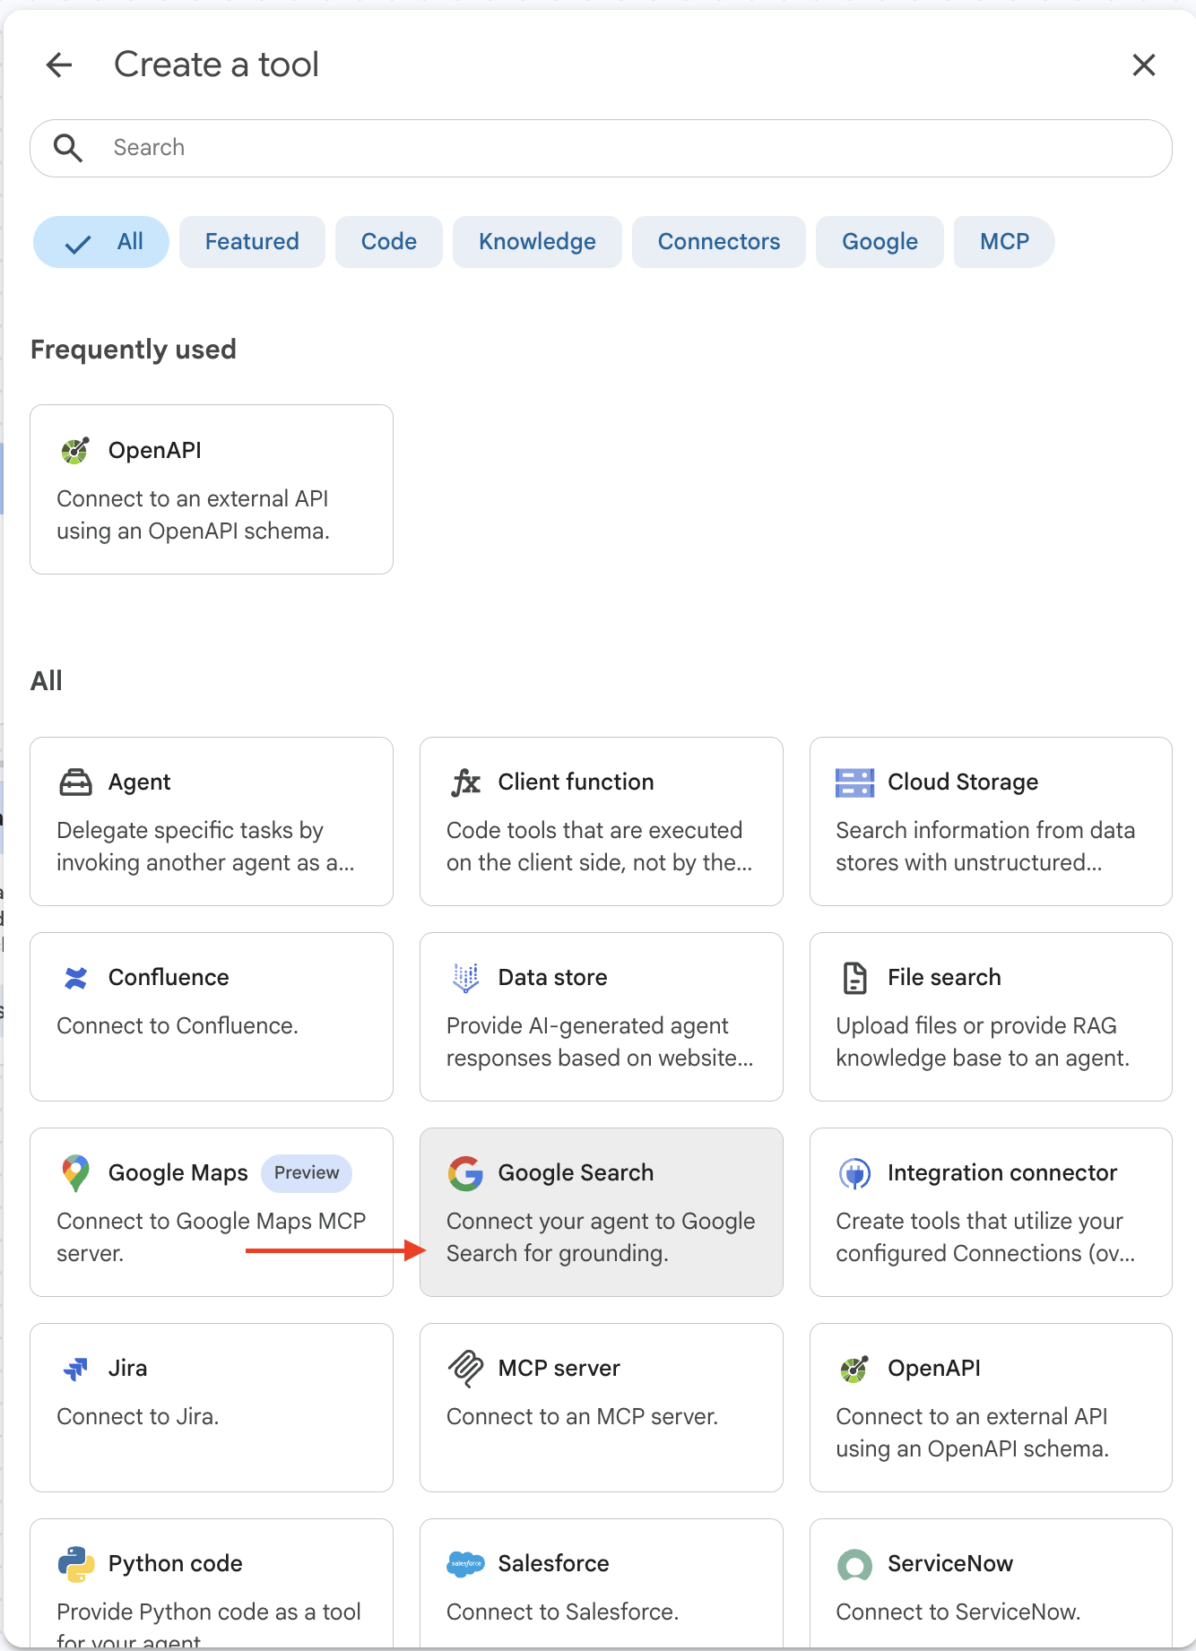Click the File search document icon
1196x1651 pixels.
click(854, 978)
